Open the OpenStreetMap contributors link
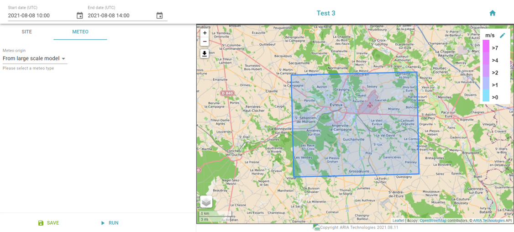514x232 pixels. click(x=433, y=221)
